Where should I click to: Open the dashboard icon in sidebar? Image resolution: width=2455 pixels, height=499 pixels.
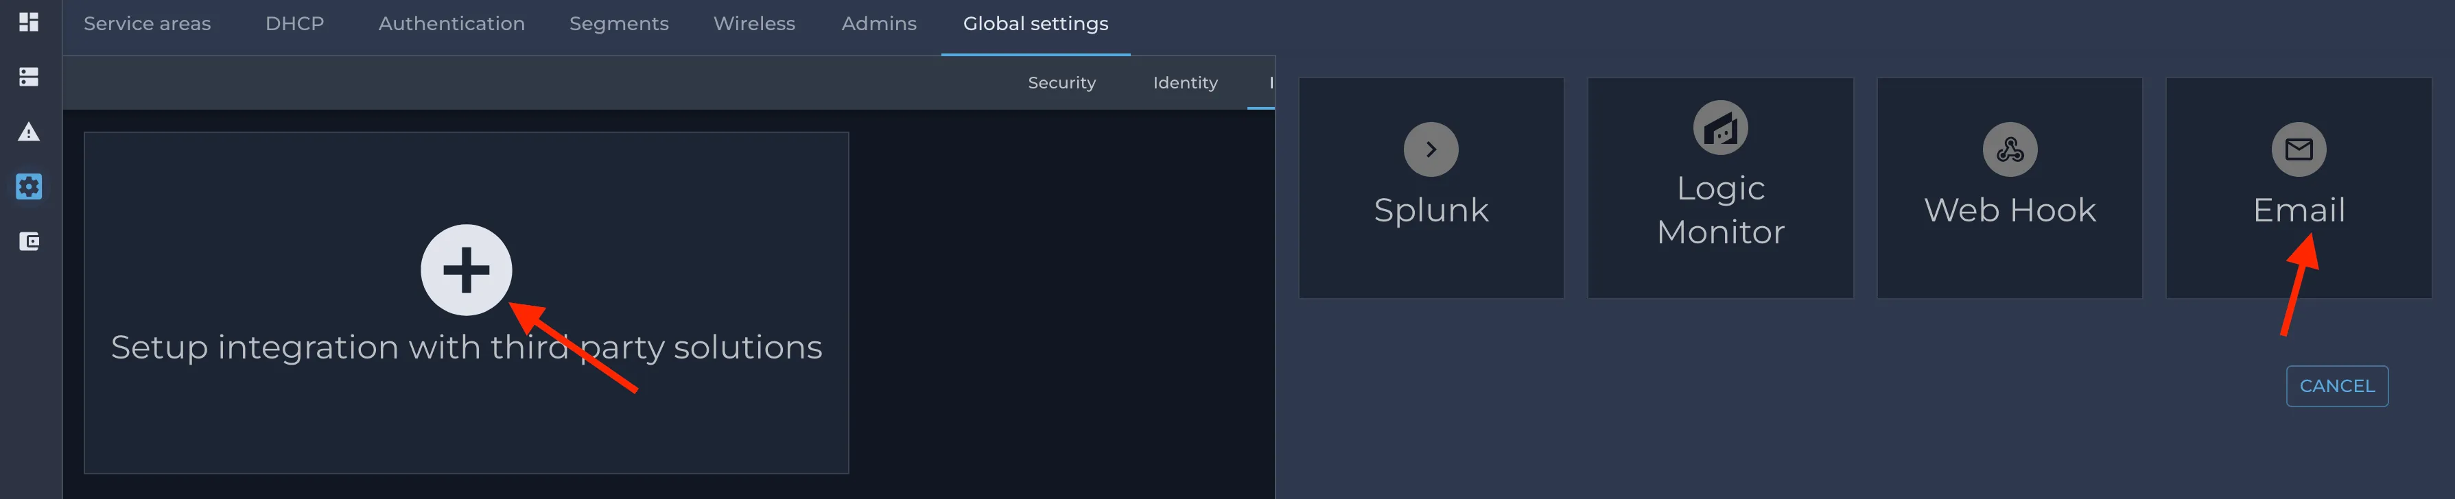[29, 22]
